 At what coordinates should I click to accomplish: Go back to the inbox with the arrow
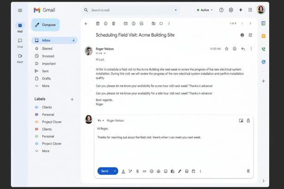pos(86,24)
